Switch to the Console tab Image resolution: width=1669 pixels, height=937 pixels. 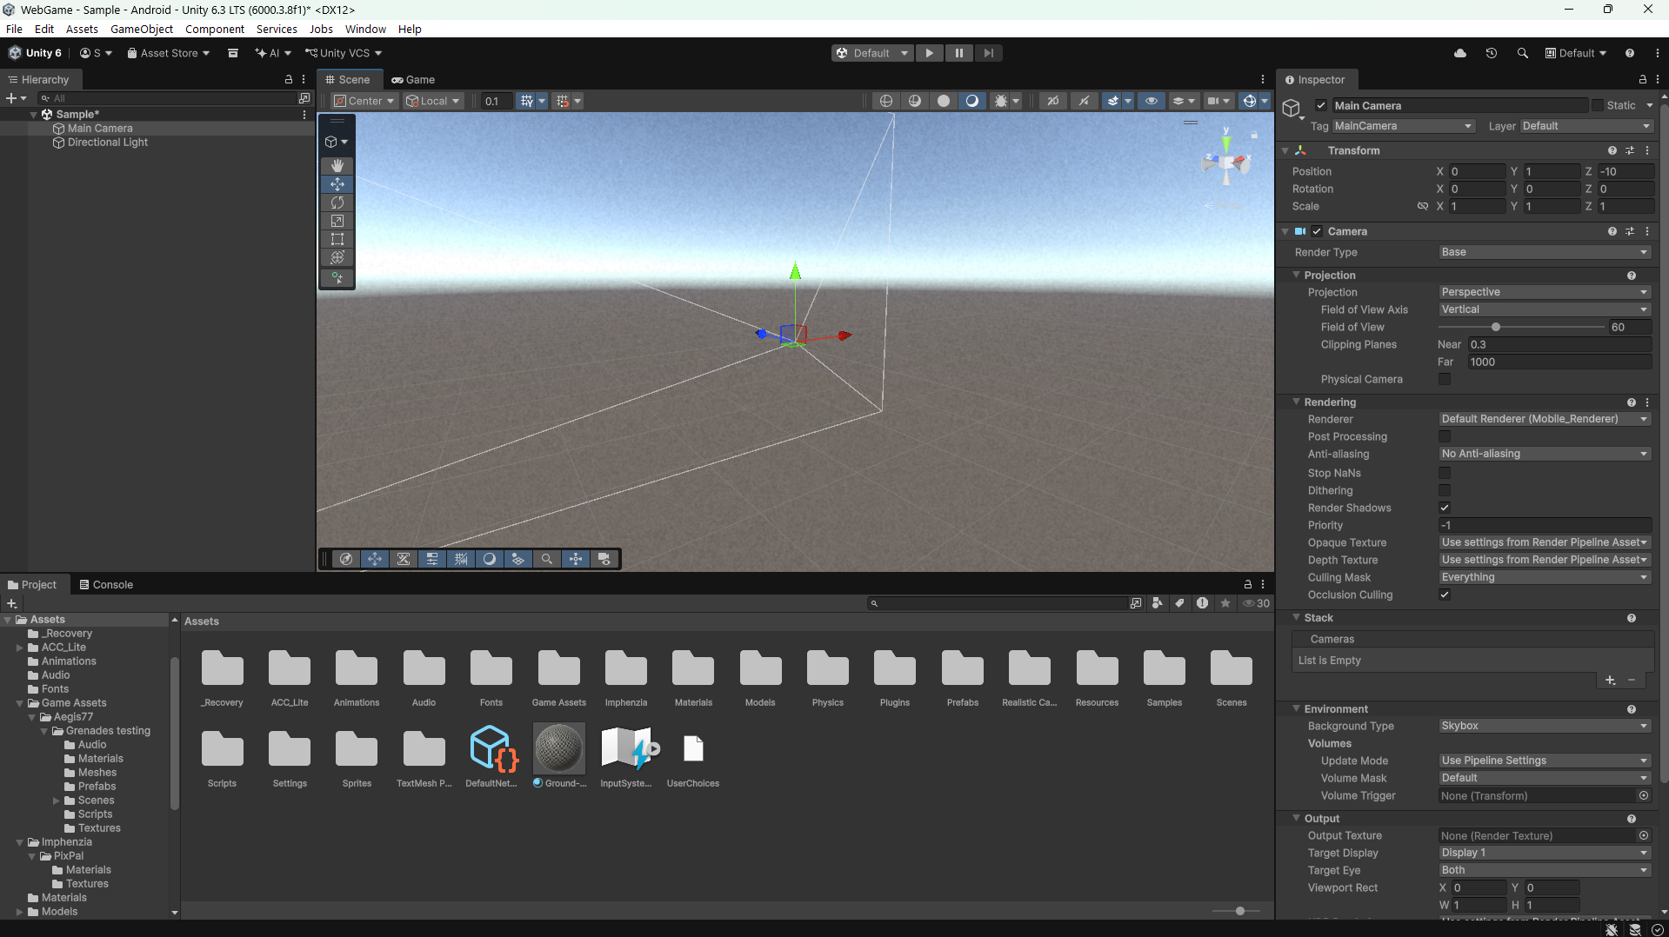[x=106, y=585]
